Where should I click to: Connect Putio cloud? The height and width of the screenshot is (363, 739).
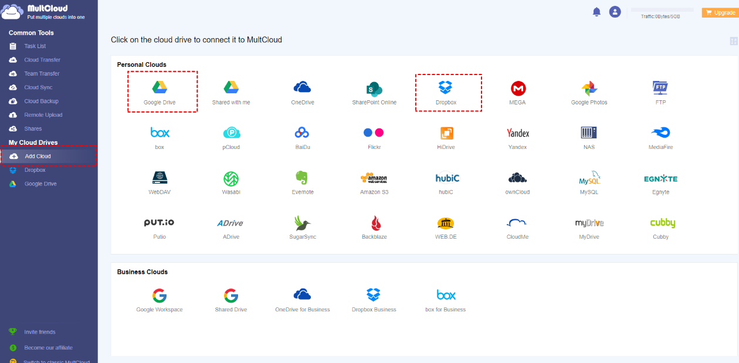coord(160,228)
